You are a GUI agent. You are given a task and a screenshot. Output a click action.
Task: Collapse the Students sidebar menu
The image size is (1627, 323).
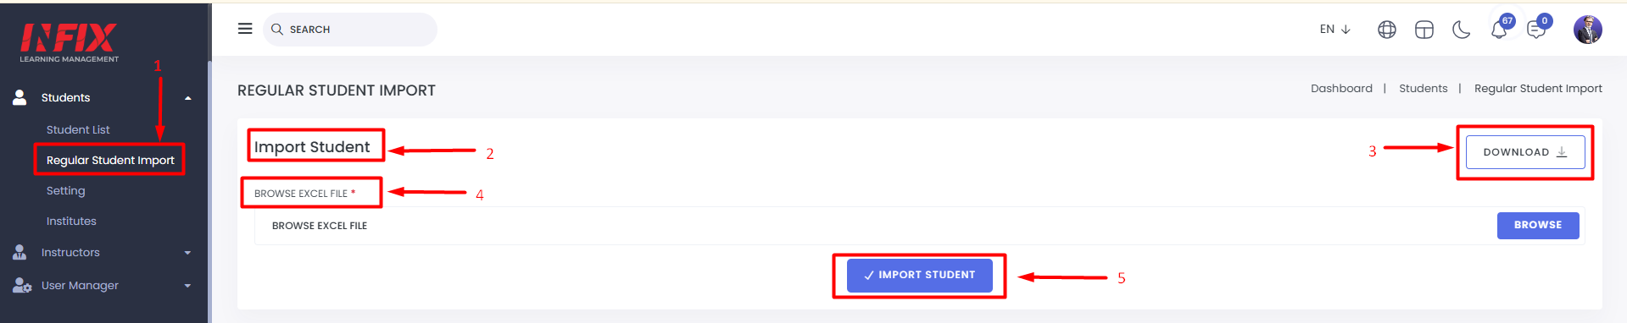(x=188, y=98)
